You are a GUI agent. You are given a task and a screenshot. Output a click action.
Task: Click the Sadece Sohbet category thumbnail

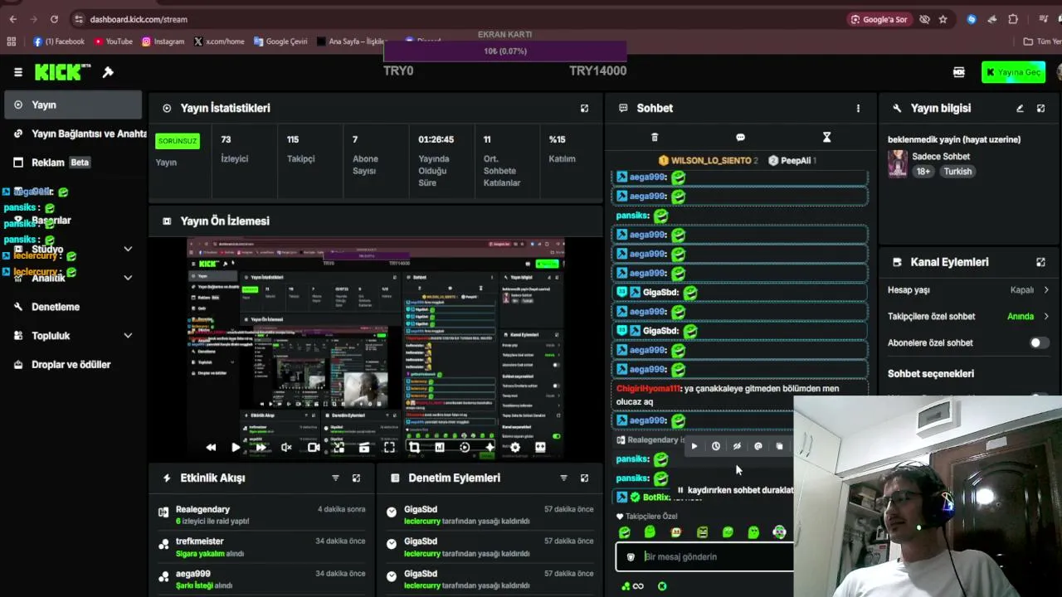(x=898, y=163)
